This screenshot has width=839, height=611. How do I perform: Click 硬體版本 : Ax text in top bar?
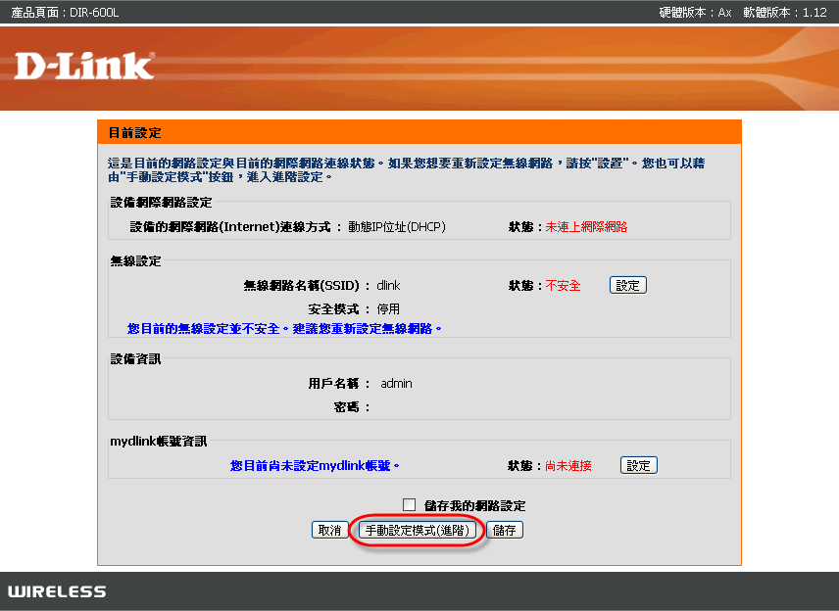pyautogui.click(x=695, y=13)
